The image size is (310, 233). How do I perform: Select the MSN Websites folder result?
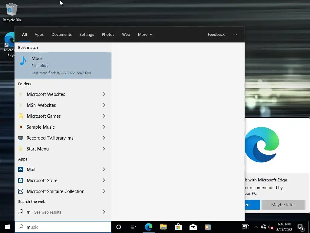tap(63, 105)
